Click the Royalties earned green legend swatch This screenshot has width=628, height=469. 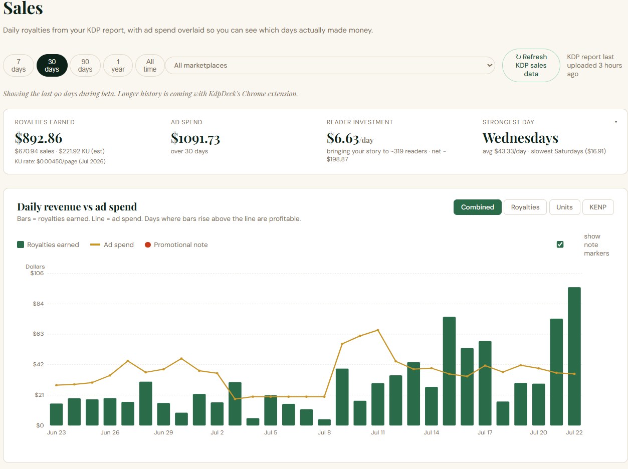[x=21, y=245]
